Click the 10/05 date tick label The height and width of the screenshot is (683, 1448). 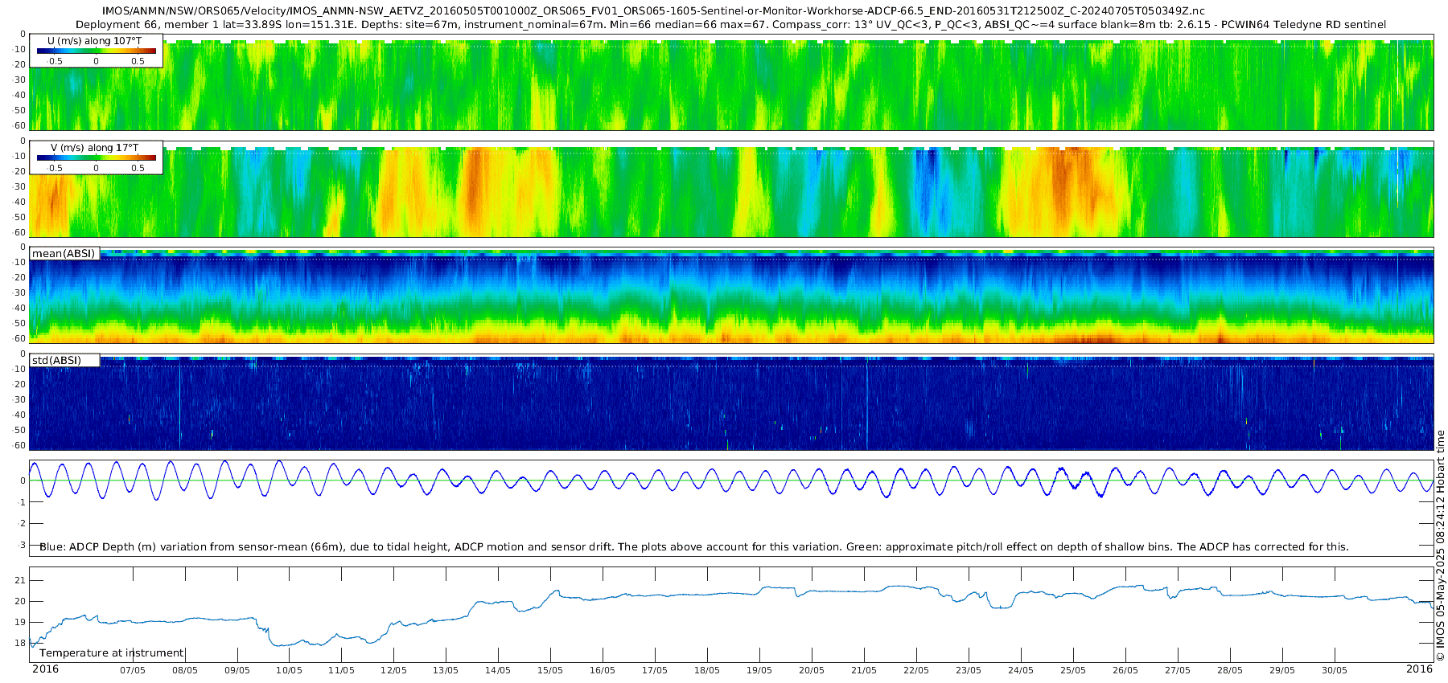click(290, 670)
